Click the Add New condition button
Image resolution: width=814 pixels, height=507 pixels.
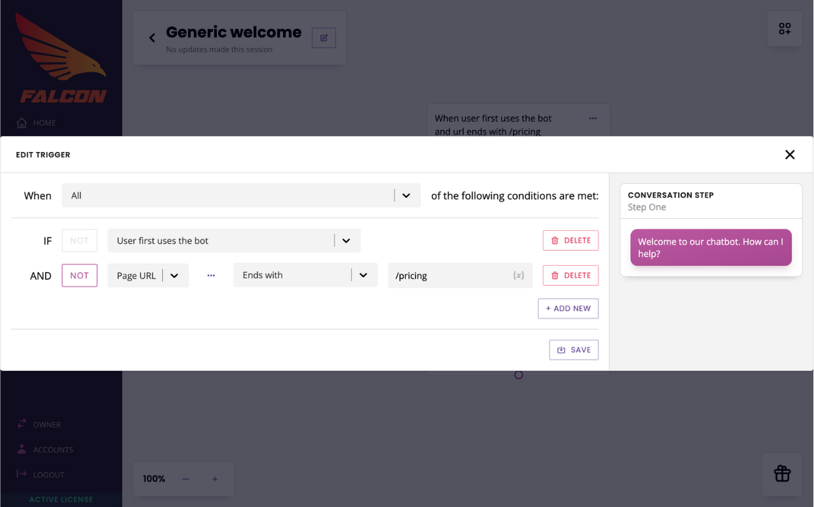568,309
